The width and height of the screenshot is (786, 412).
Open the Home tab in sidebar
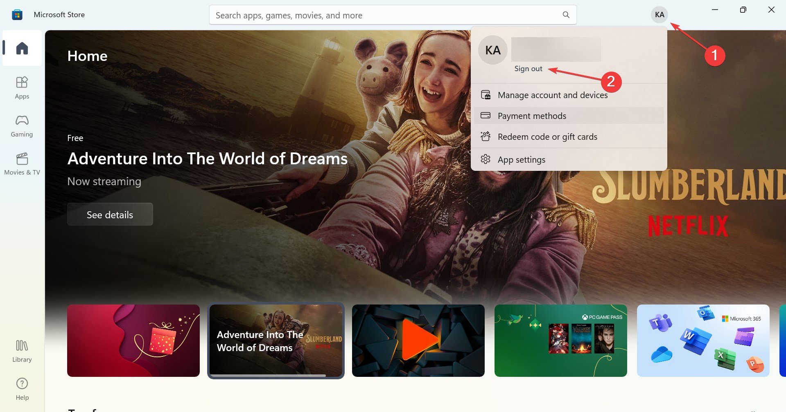point(22,48)
